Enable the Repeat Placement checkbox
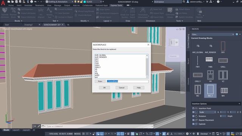 (x=193, y=120)
